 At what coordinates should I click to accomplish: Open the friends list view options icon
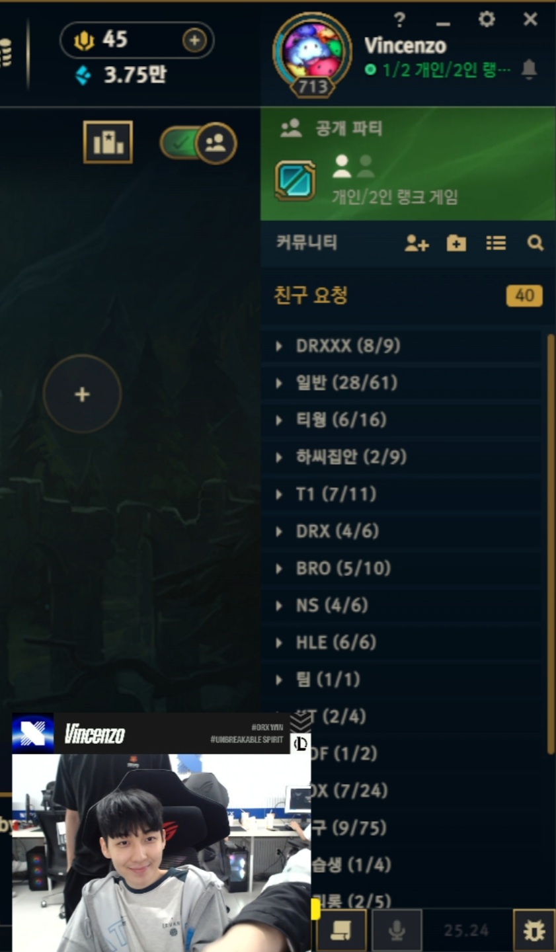coord(496,243)
